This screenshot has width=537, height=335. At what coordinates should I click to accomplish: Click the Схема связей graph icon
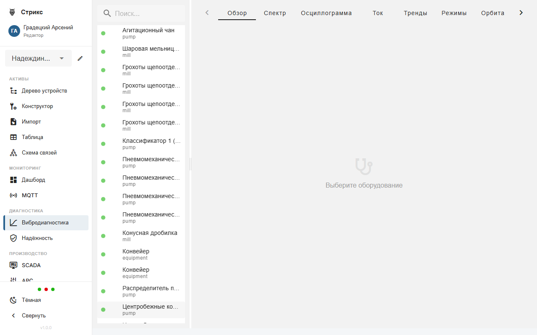13,153
